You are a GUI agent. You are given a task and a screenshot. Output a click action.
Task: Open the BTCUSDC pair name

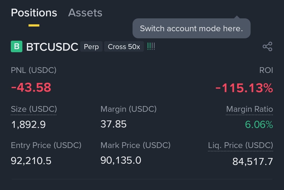[x=52, y=47]
